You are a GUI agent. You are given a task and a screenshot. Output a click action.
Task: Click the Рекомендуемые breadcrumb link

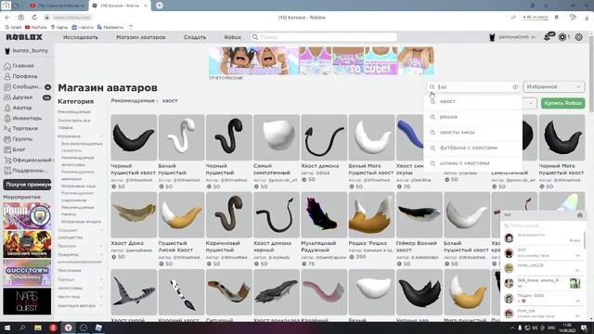tap(133, 101)
